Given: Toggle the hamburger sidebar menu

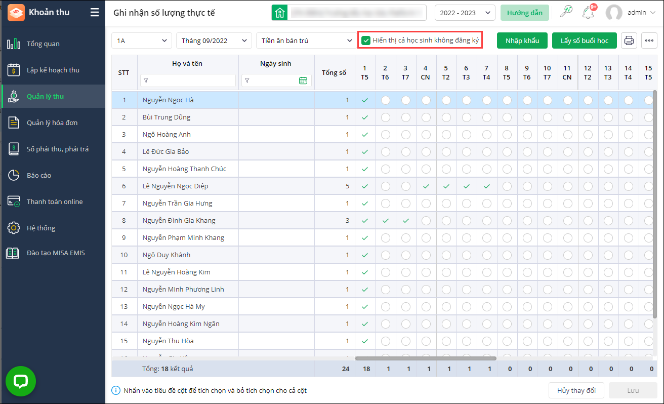Looking at the screenshot, I should [95, 13].
